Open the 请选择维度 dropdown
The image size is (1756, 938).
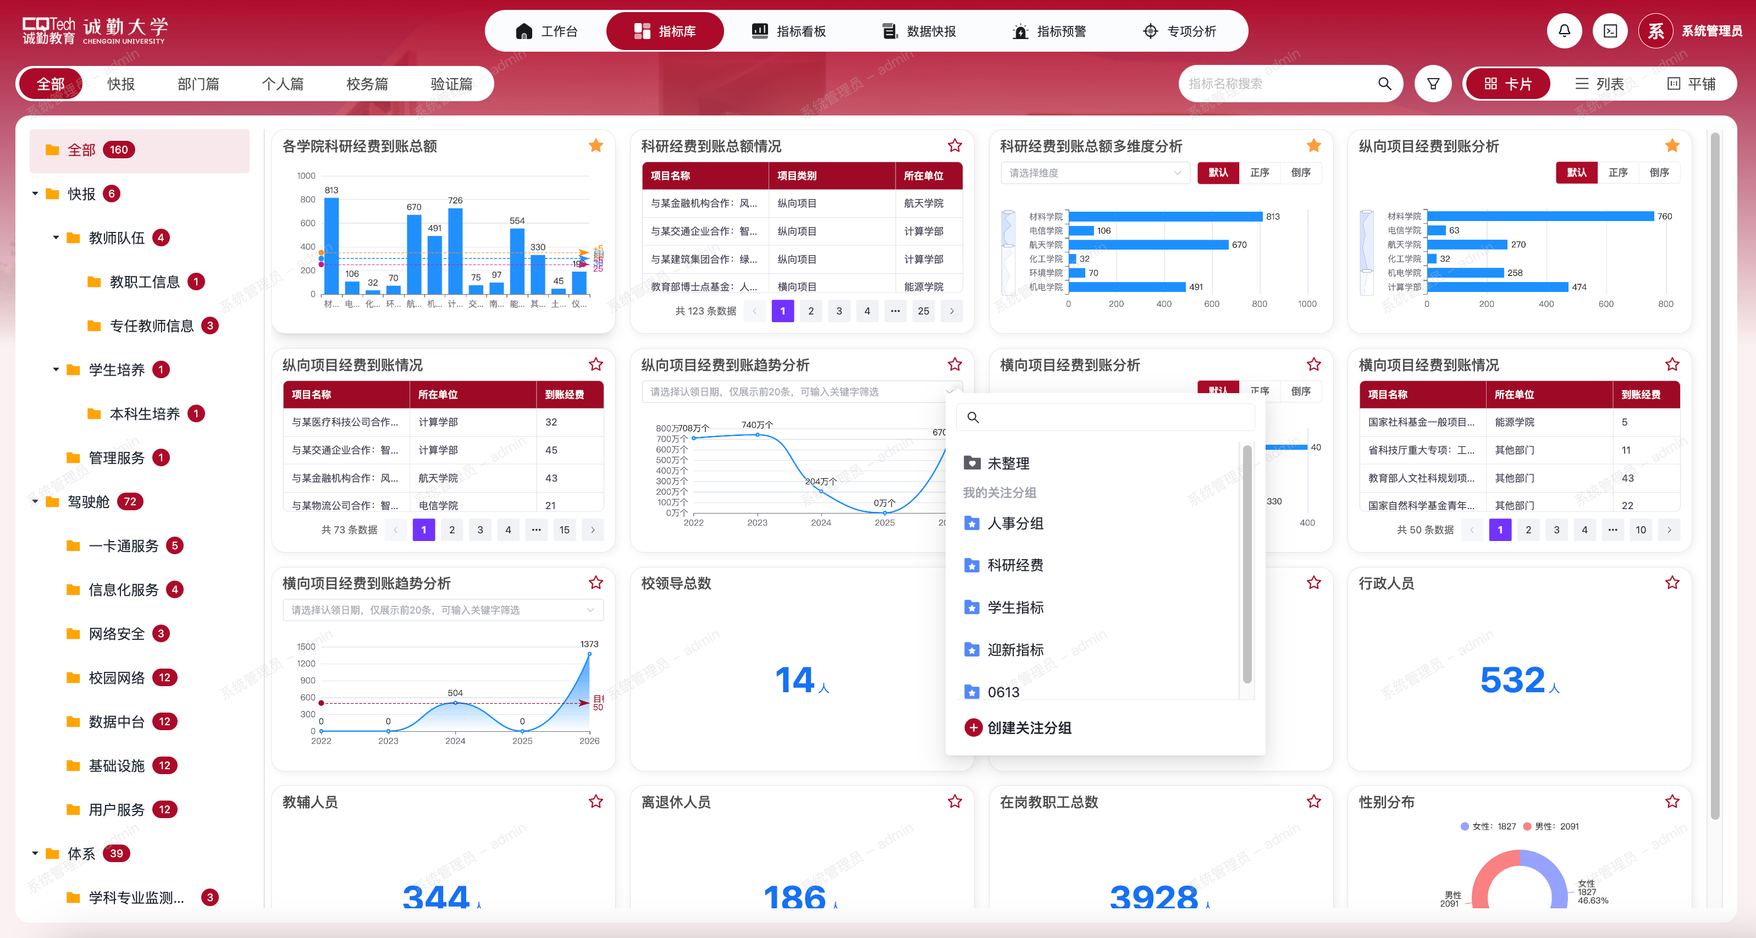[1095, 173]
